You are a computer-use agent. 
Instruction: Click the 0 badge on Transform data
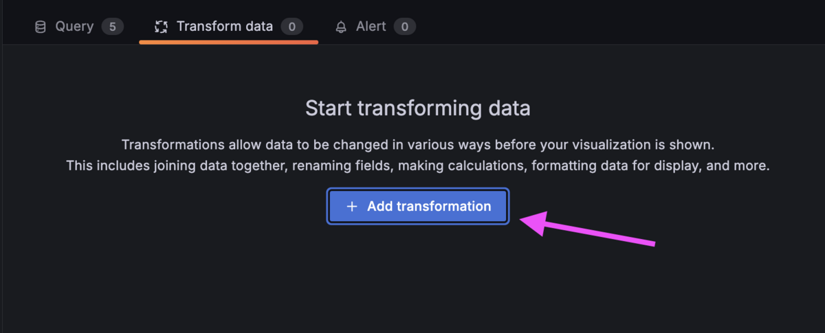292,27
